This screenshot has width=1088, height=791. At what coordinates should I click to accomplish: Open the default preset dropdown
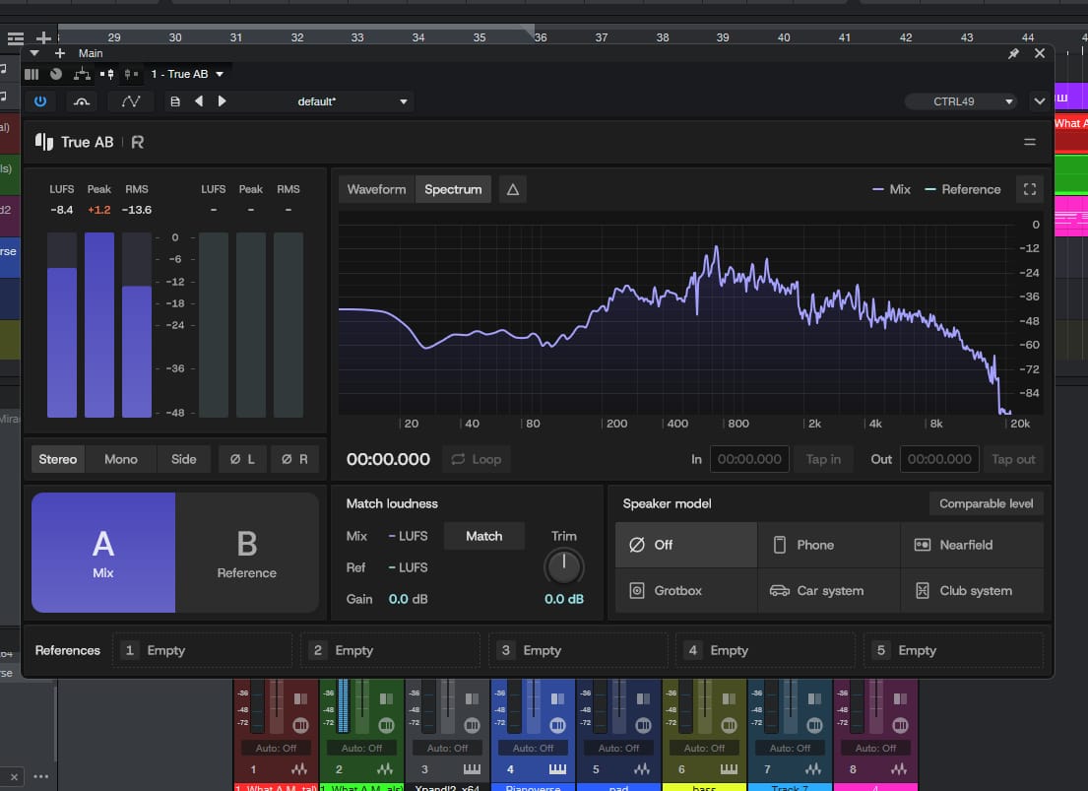tap(352, 101)
